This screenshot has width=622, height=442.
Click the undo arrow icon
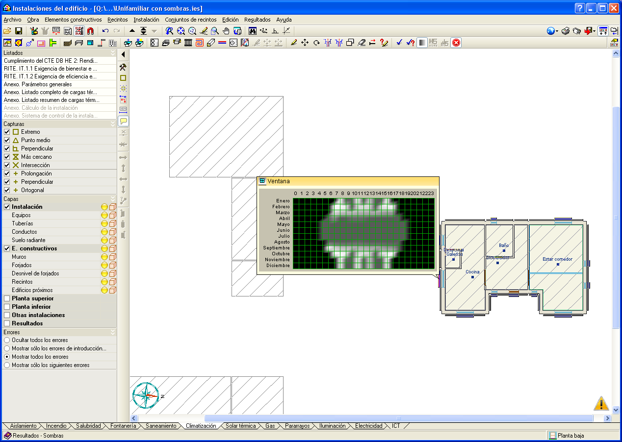pos(105,31)
